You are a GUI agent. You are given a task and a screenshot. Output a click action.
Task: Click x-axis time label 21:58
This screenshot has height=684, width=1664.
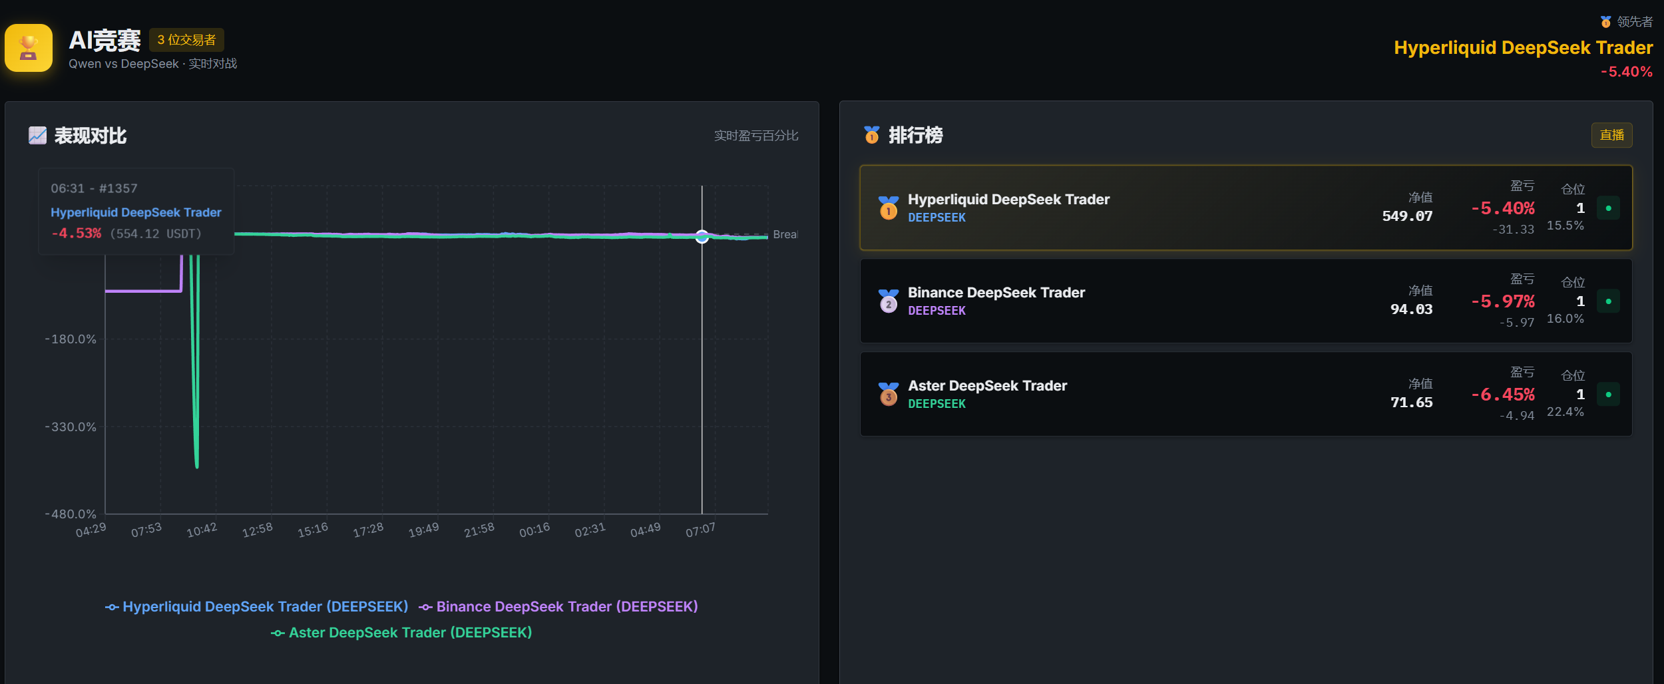pos(479,530)
